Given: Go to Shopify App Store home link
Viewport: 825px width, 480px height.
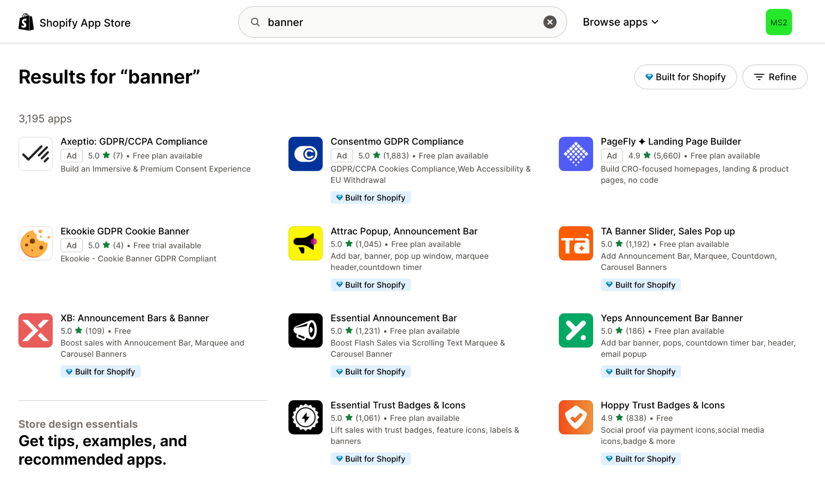Looking at the screenshot, I should click(75, 23).
